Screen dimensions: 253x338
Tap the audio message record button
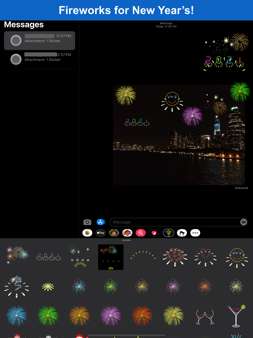click(243, 222)
